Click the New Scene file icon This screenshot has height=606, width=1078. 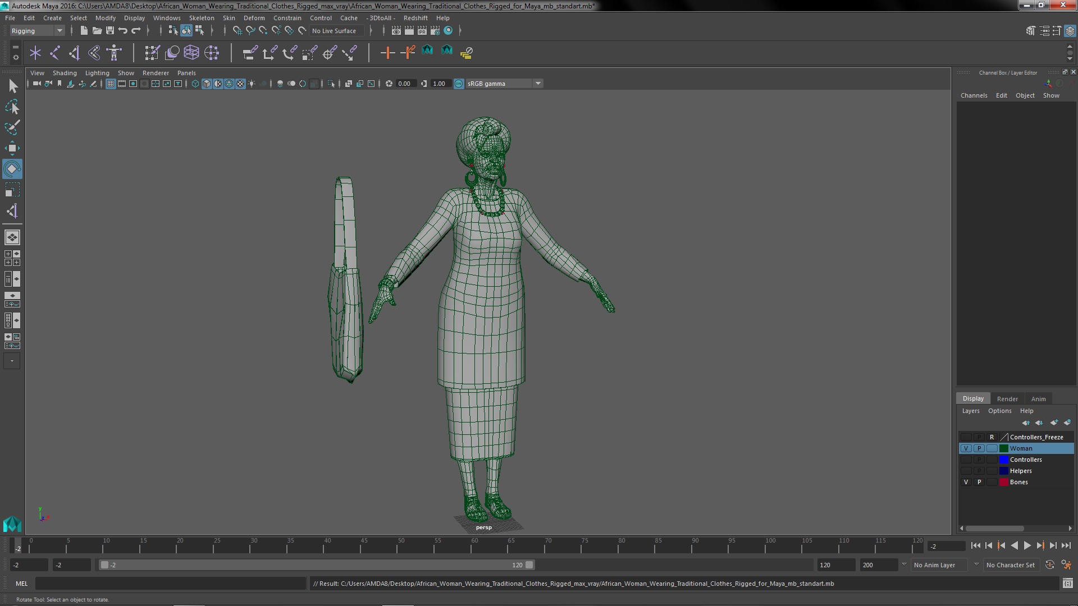coord(84,30)
